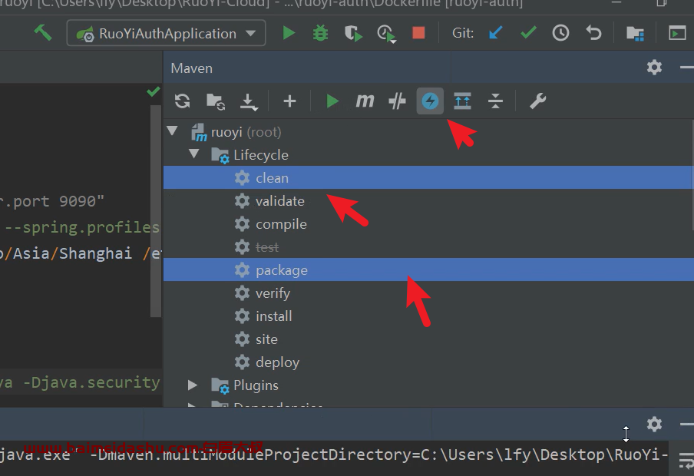Update project using the blue Git arrow
The height and width of the screenshot is (476, 694).
(496, 33)
